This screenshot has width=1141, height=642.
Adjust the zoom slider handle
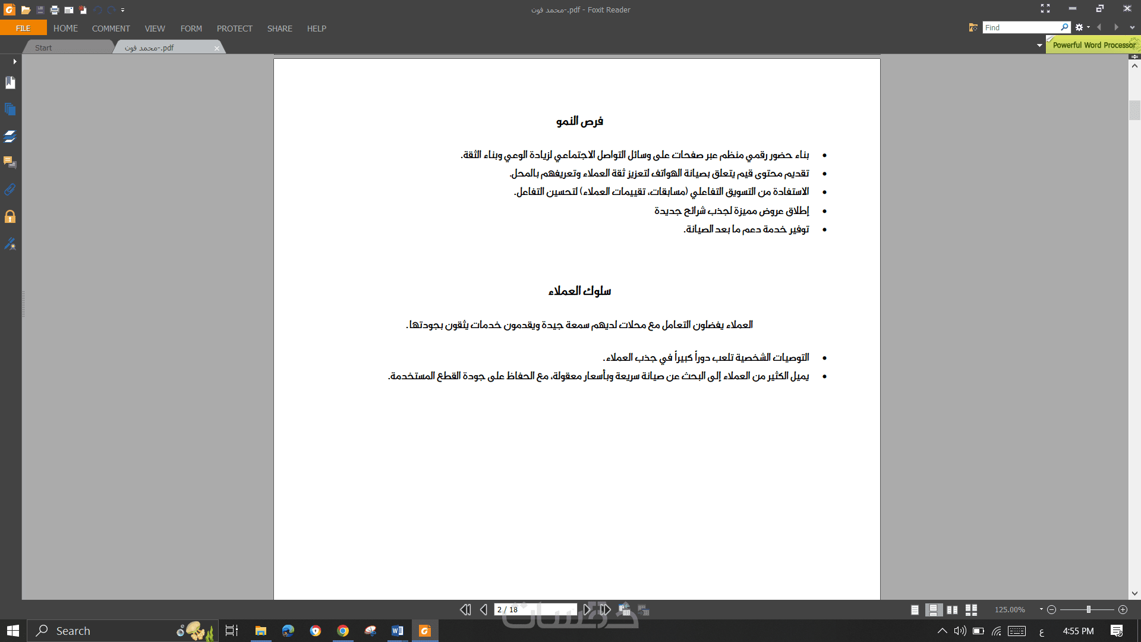coord(1088,610)
